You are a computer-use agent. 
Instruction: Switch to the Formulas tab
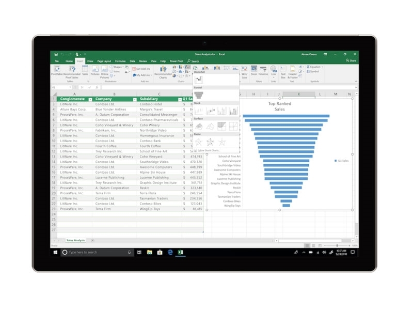click(x=120, y=61)
